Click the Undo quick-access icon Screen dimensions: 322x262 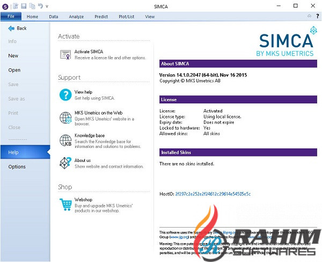[40, 6]
